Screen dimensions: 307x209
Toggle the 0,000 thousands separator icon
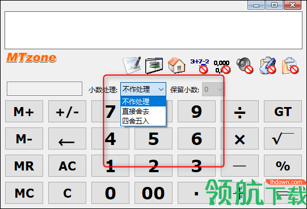[222, 66]
